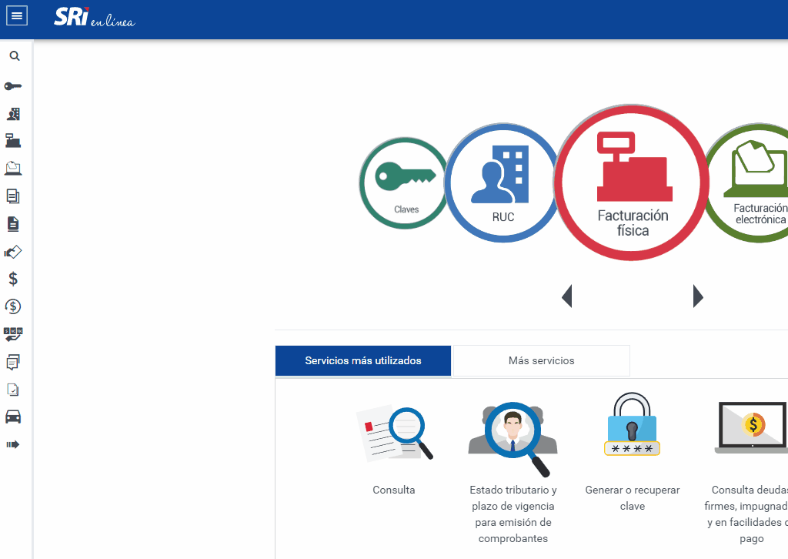Switch to Servicios más utilizados tab

click(x=363, y=360)
